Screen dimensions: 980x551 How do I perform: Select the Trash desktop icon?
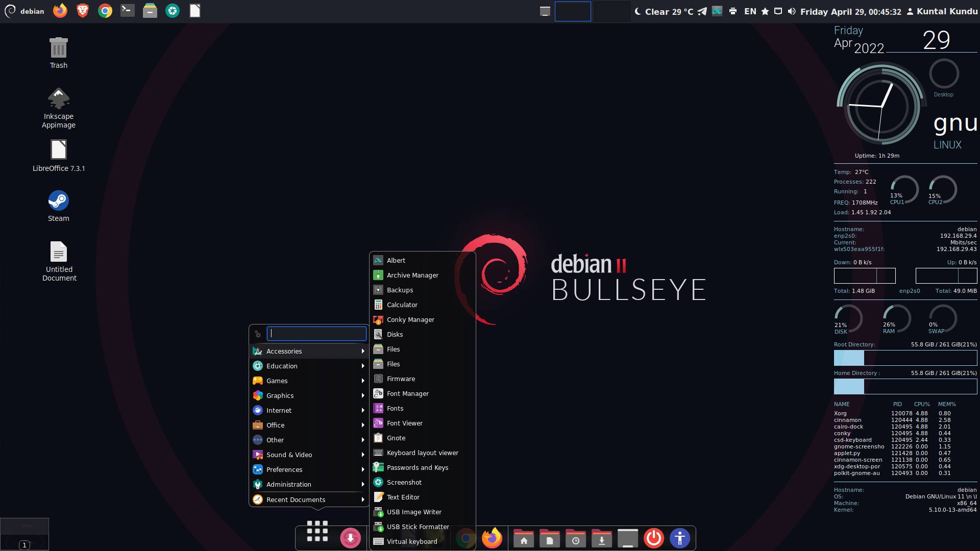[x=59, y=53]
